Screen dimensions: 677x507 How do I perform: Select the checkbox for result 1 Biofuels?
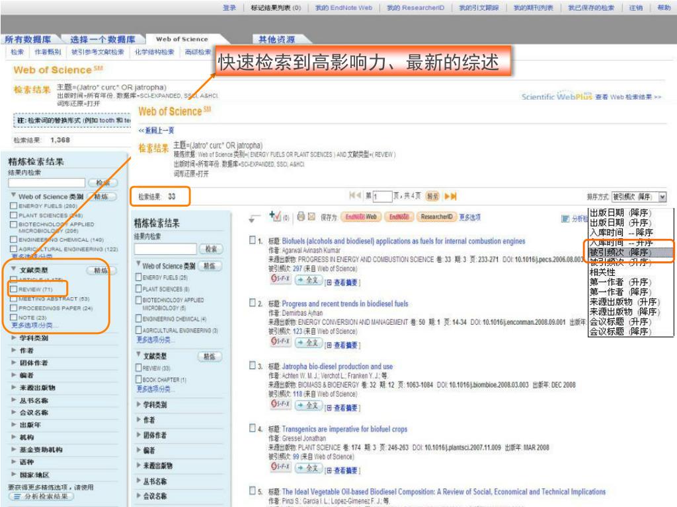tap(253, 240)
